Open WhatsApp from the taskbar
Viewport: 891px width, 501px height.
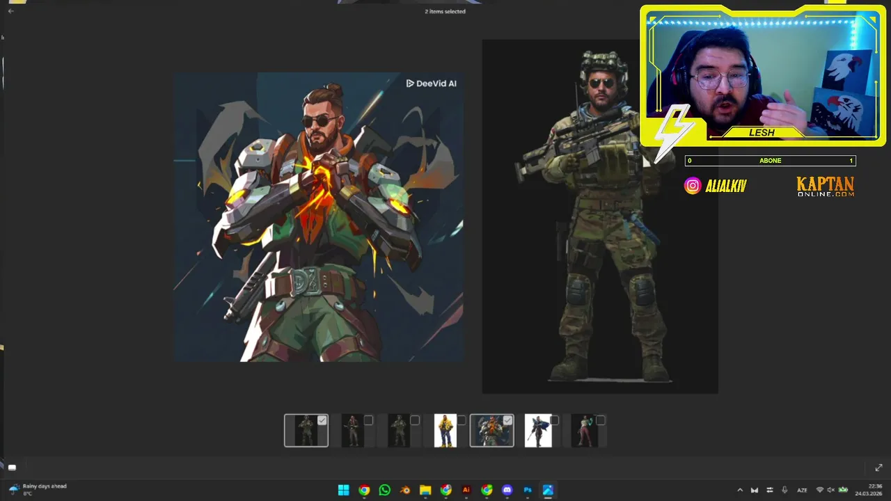coord(384,490)
